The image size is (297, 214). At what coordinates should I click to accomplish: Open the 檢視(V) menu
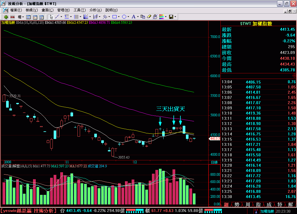click(x=32, y=10)
